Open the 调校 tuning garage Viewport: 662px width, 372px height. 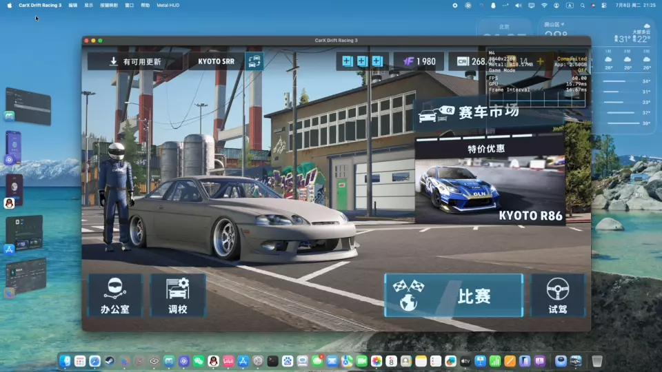tap(178, 296)
